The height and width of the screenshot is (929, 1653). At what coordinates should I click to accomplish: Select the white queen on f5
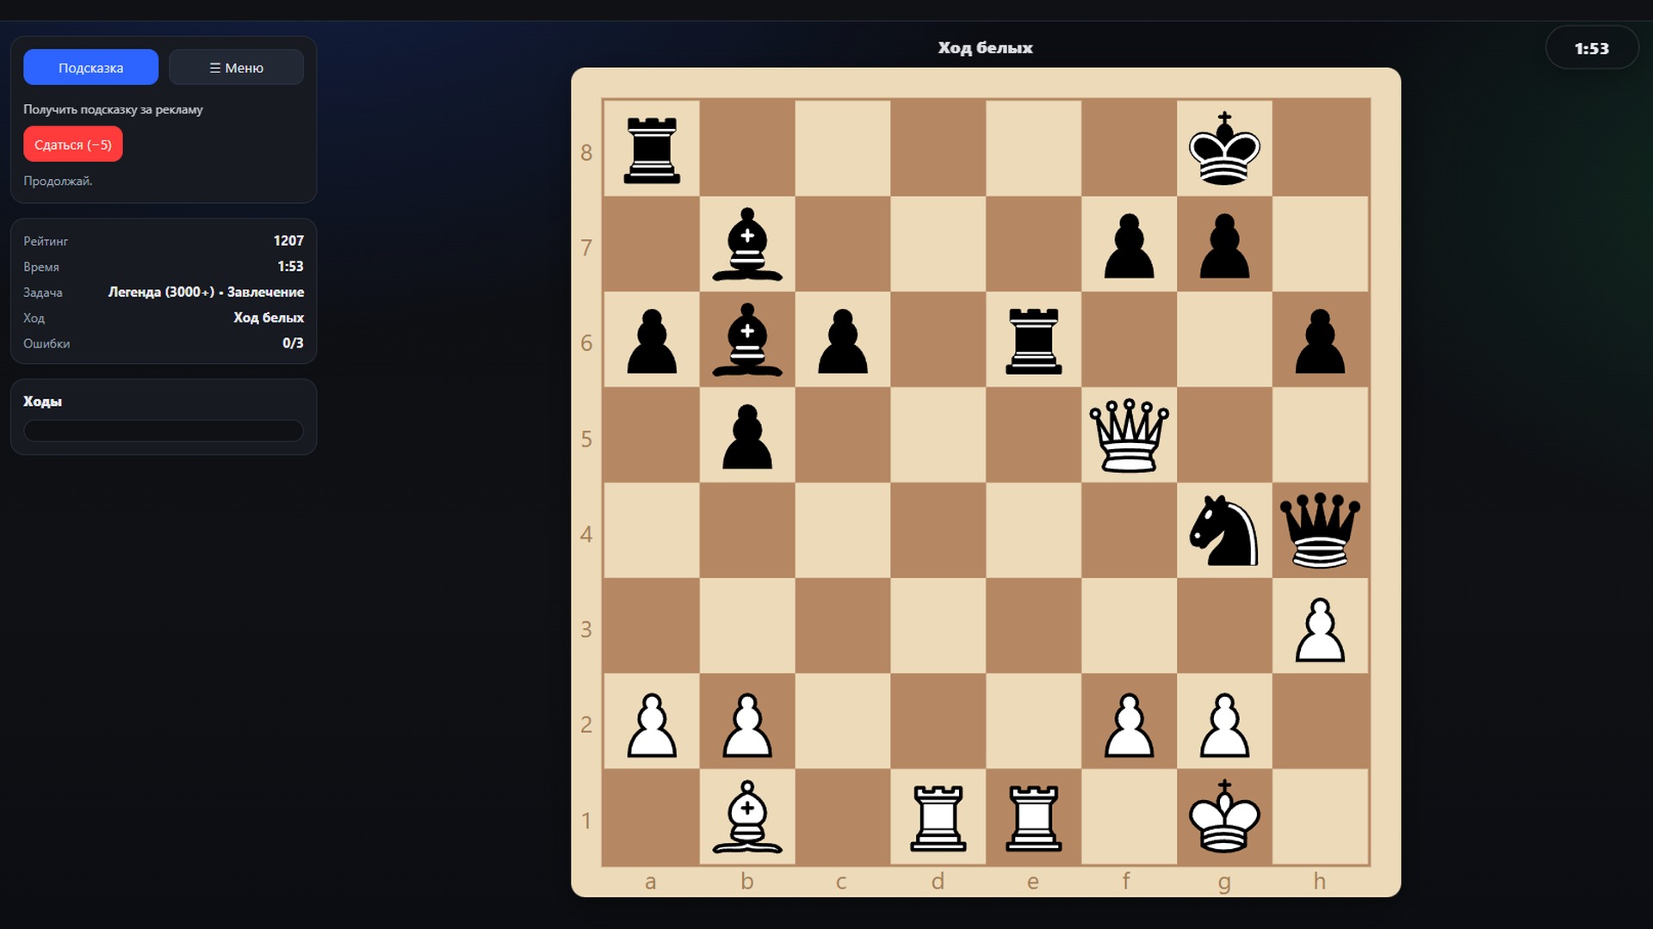(x=1129, y=436)
